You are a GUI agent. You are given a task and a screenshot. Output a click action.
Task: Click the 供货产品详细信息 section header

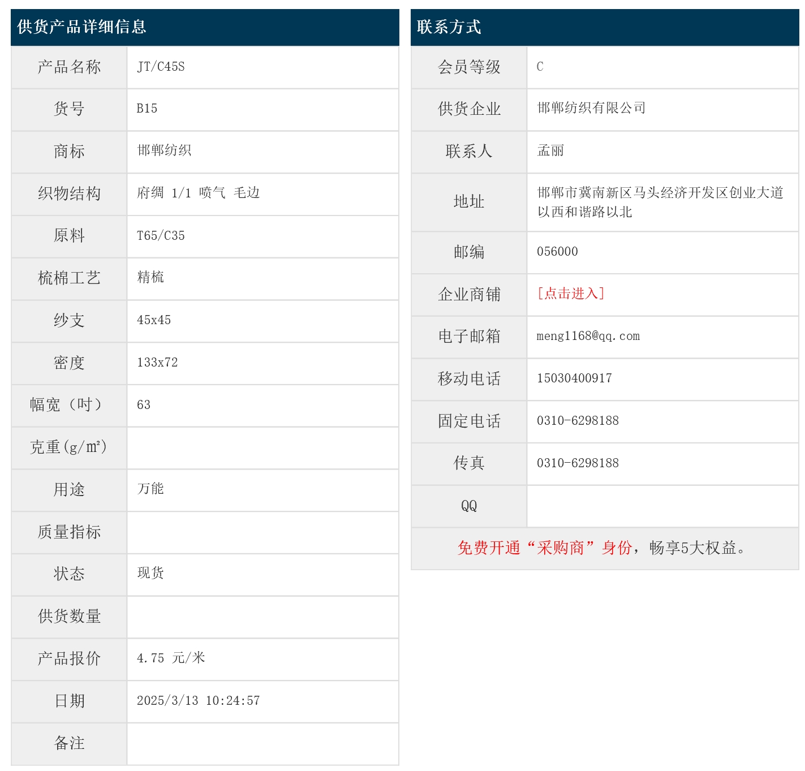point(82,27)
